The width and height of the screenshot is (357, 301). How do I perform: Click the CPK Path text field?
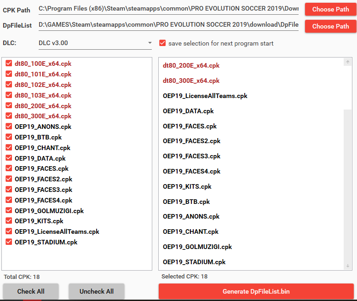[168, 8]
